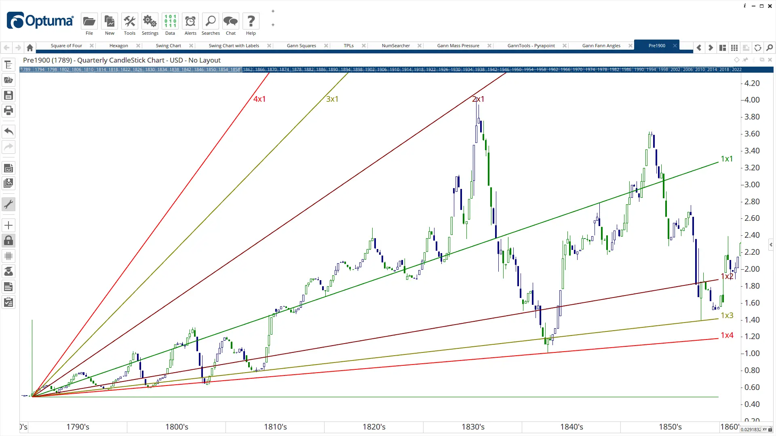776x436 pixels.
Task: Switch to Swing Chart with Labels tab
Action: pyautogui.click(x=234, y=46)
